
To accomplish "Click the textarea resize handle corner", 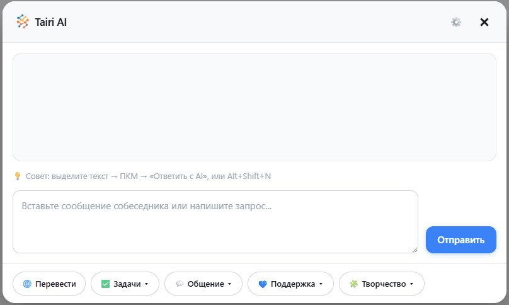I will pyautogui.click(x=415, y=250).
